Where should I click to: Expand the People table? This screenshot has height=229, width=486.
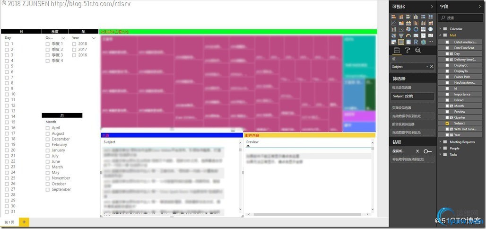tap(440, 148)
